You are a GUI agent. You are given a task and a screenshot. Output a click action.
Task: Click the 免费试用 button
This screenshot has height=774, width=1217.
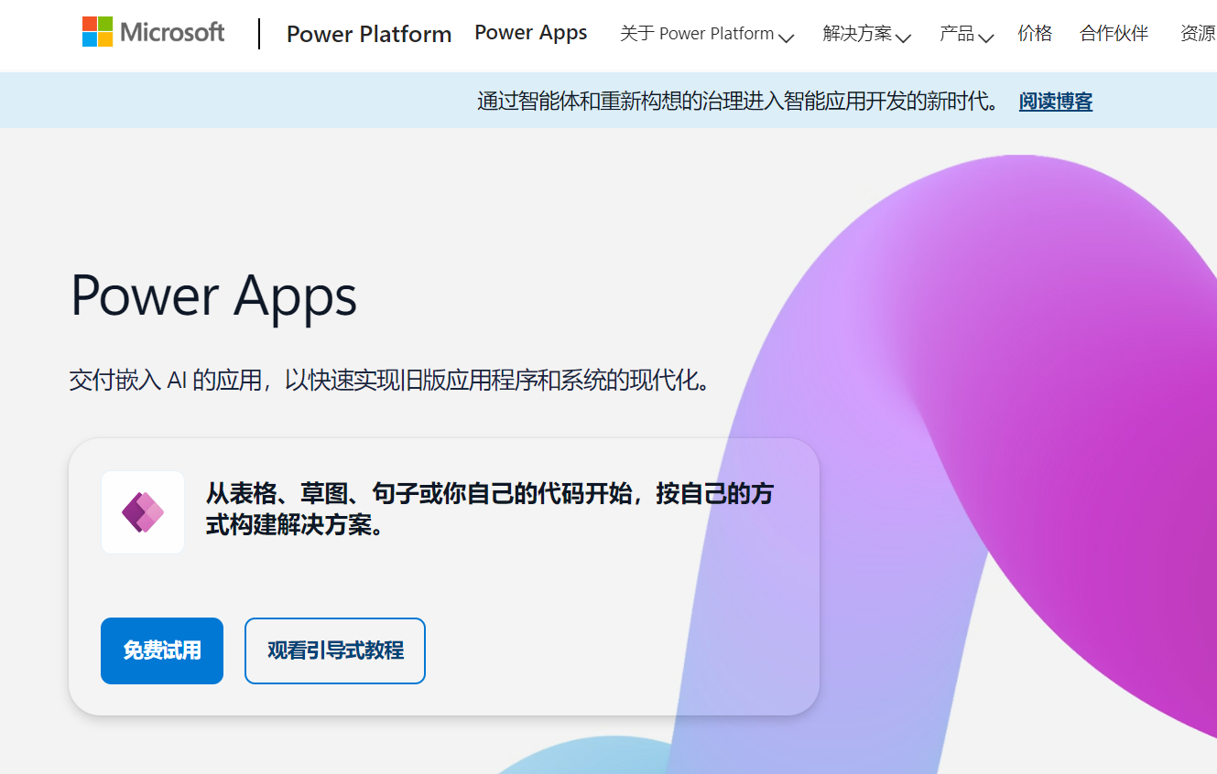pos(162,650)
